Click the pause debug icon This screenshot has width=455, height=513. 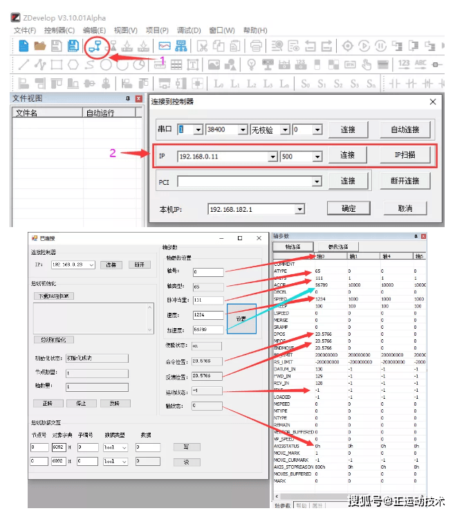(x=380, y=46)
